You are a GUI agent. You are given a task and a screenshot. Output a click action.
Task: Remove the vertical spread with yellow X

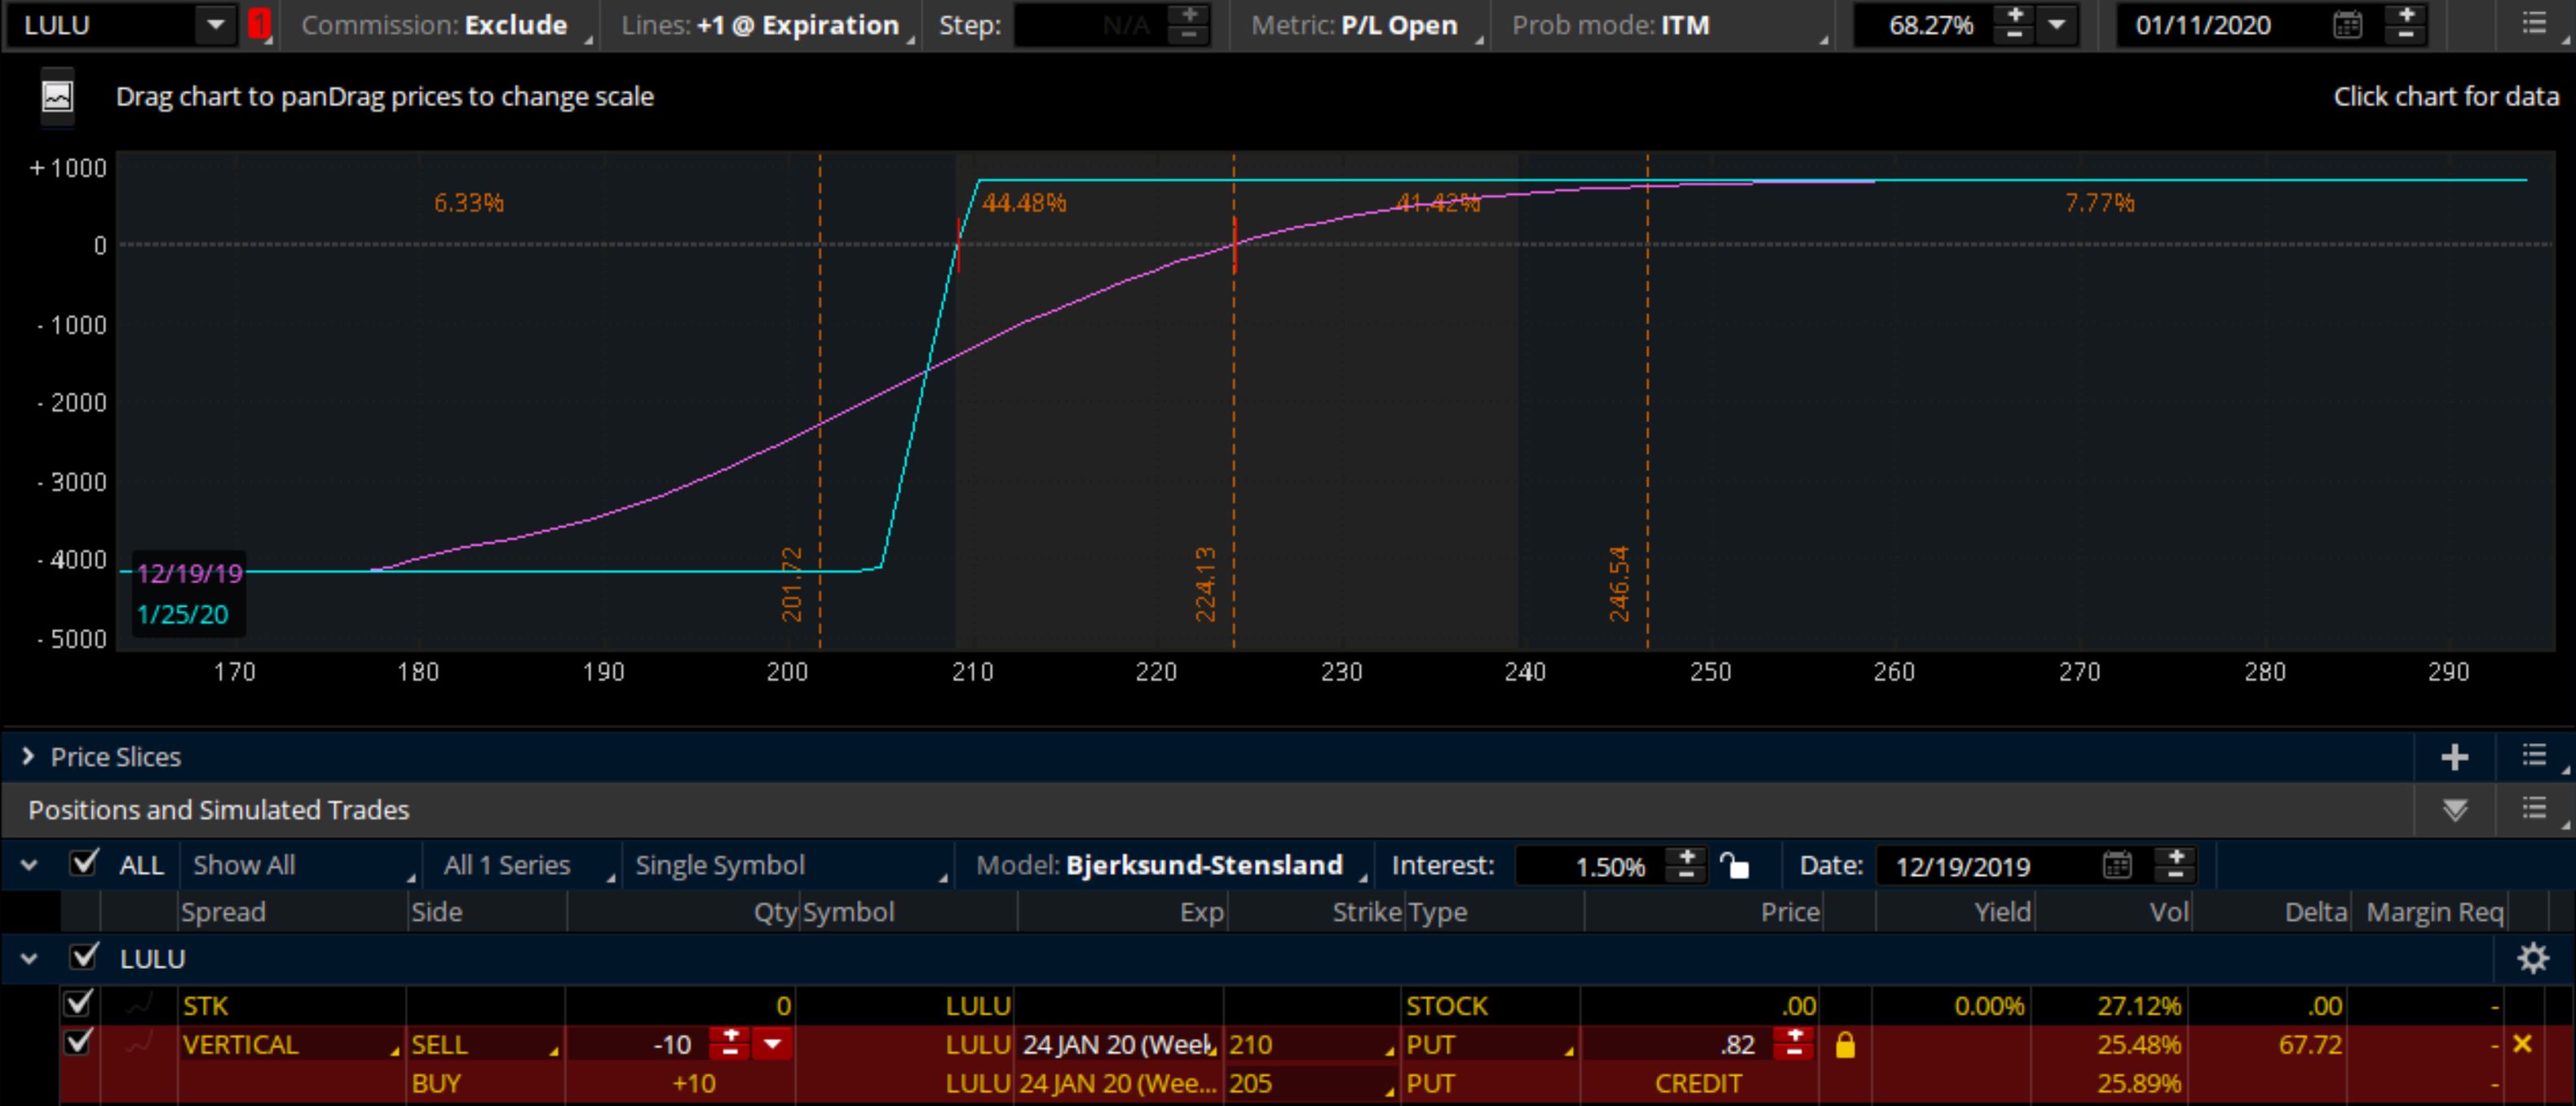(x=2522, y=1044)
